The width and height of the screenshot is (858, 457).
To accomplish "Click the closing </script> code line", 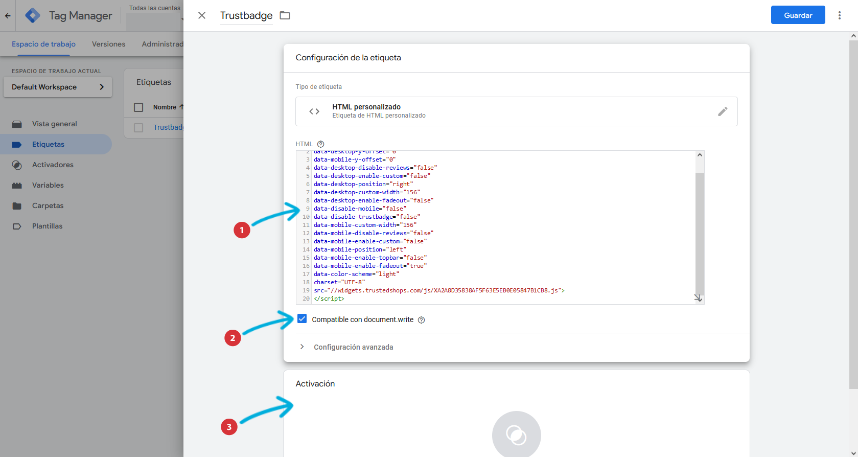I will tap(329, 299).
